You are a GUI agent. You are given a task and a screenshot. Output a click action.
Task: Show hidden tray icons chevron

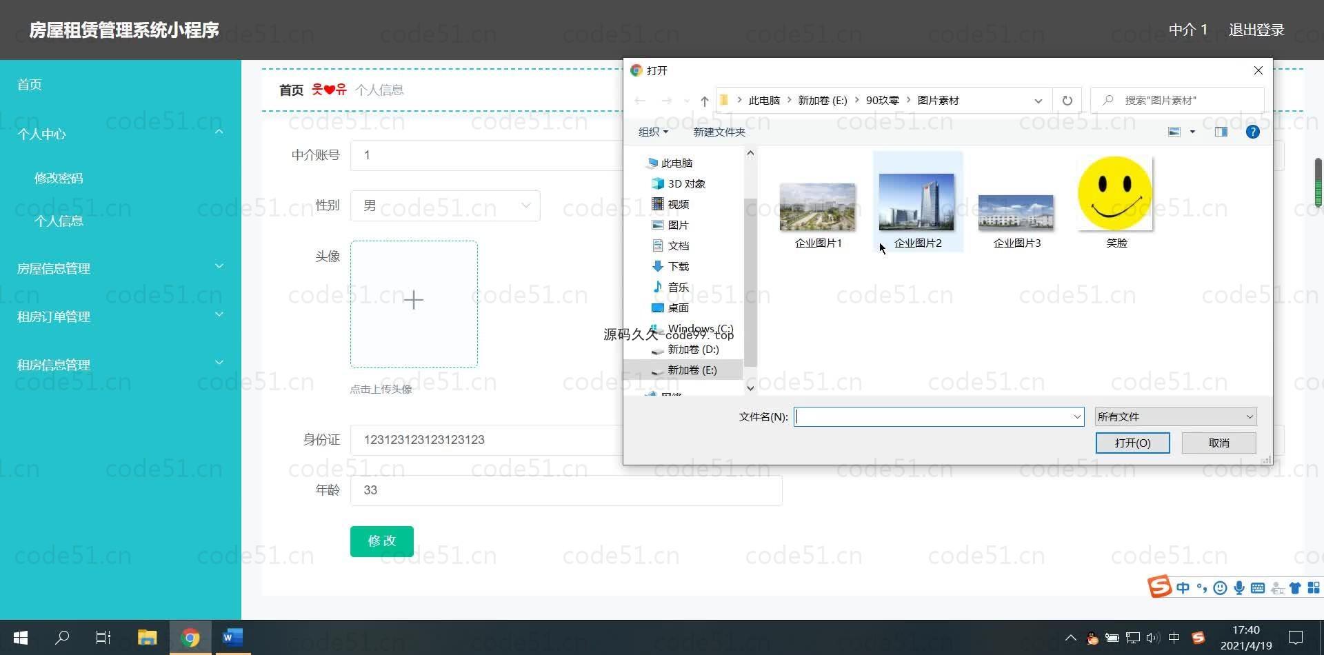point(1070,638)
